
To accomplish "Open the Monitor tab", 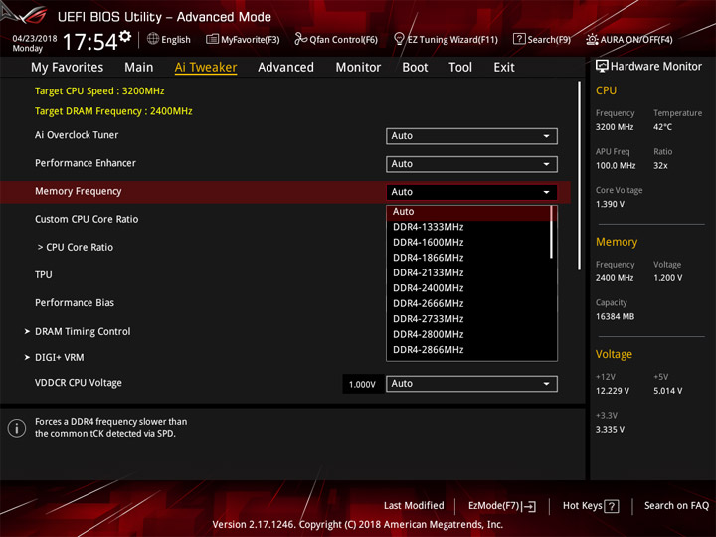I will 358,68.
